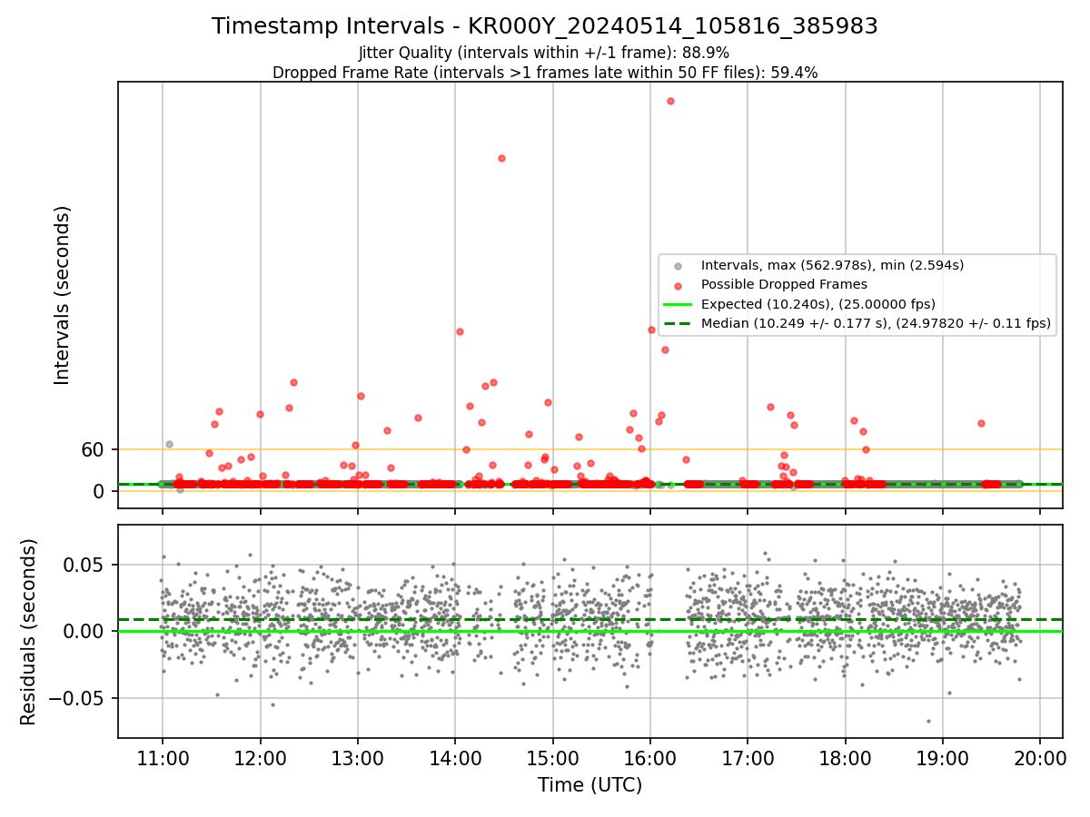Click the red marker icon in the legend
This screenshot has width=1090, height=817.
[678, 285]
